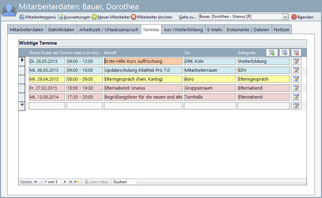The image size is (322, 198).
Task: Click the middle calendar icon beside Kategorie
Action: 284,53
